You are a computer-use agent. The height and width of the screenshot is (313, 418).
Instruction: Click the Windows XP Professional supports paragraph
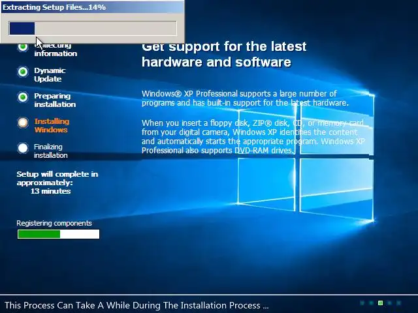point(245,98)
